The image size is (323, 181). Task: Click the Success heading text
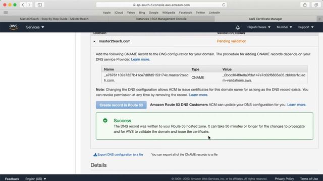pos(122,121)
